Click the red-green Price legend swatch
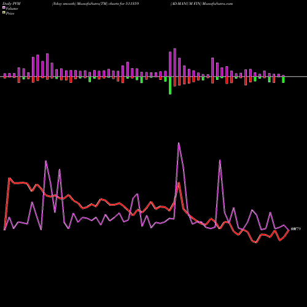This screenshot has height=307, width=307. tap(4, 12)
